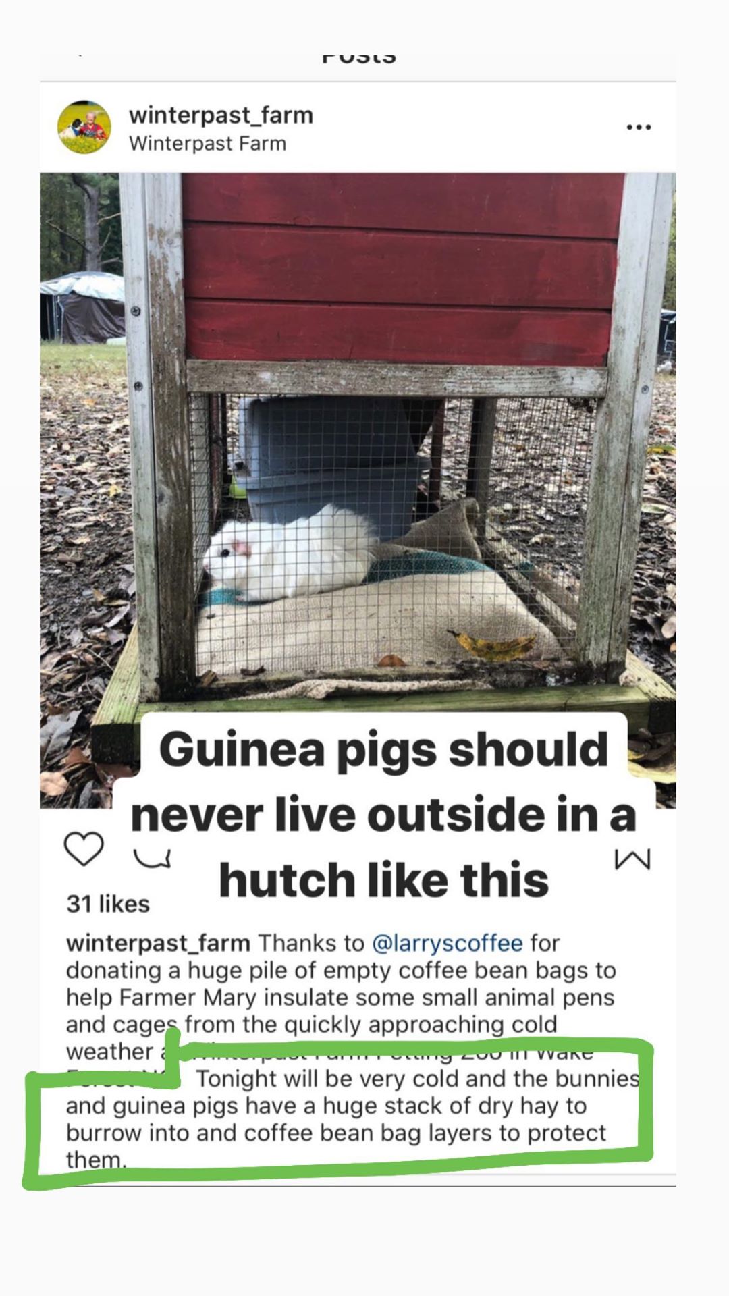Tap the heart like icon
Image resolution: width=729 pixels, height=1296 pixels.
pos(84,848)
